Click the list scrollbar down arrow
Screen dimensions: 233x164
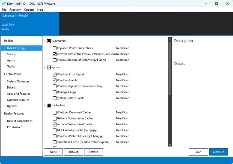click(170, 145)
